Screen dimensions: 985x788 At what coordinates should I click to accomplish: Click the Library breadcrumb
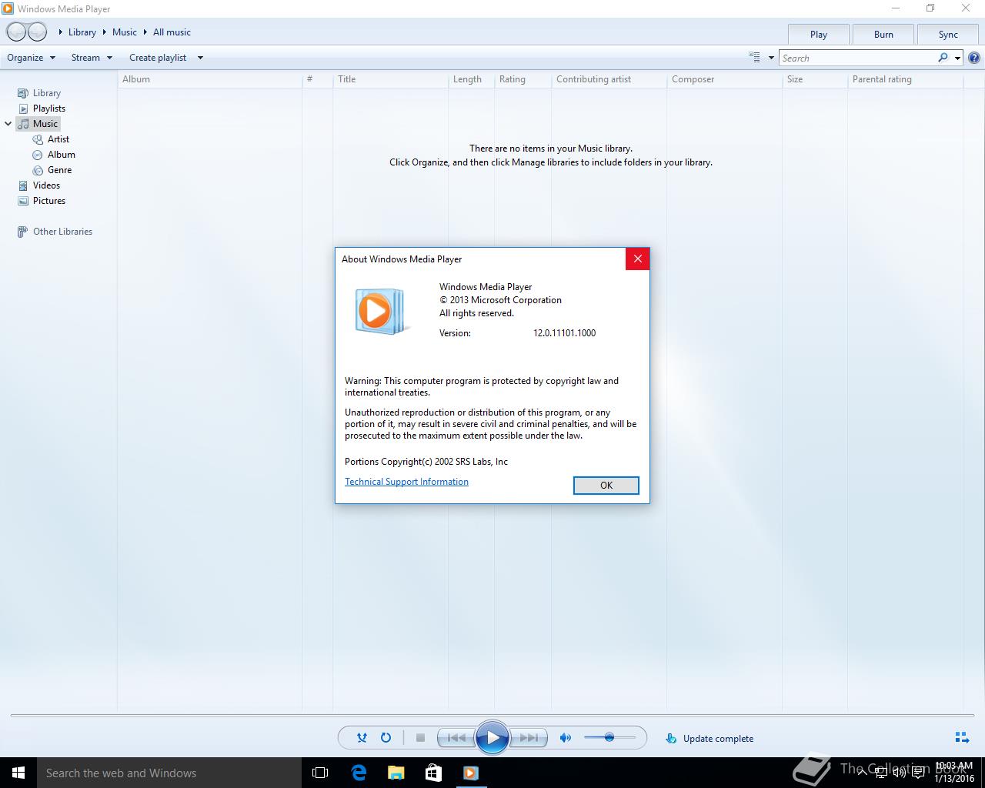82,32
